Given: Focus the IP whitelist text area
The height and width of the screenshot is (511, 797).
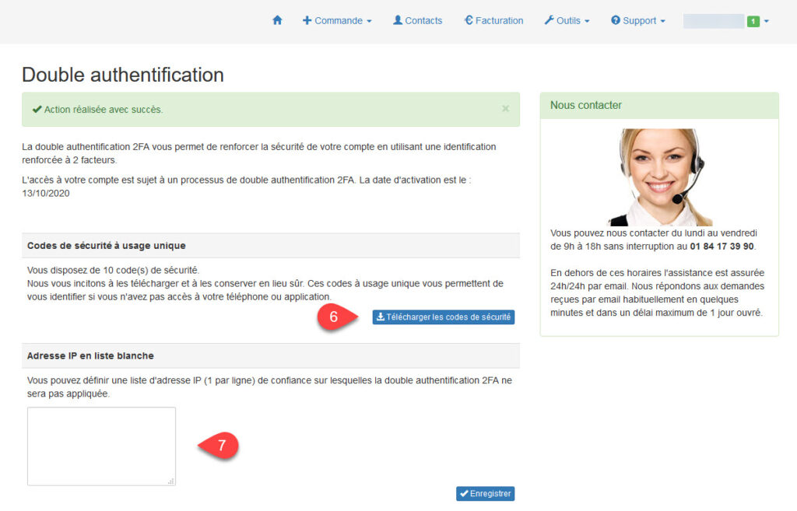Looking at the screenshot, I should [102, 446].
